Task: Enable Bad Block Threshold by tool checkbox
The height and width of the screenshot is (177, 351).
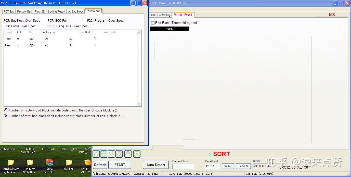Action: click(153, 23)
